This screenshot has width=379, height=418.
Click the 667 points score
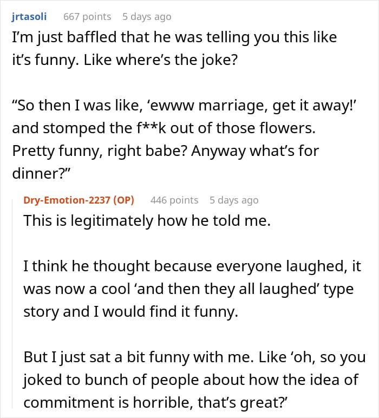click(87, 17)
